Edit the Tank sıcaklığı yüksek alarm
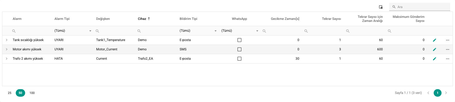Image resolution: width=455 pixels, height=102 pixels. point(434,40)
